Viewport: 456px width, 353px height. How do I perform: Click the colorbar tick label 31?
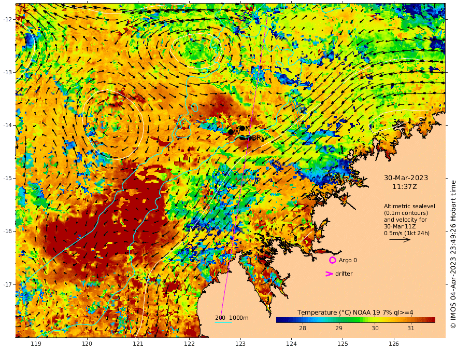[410, 328]
